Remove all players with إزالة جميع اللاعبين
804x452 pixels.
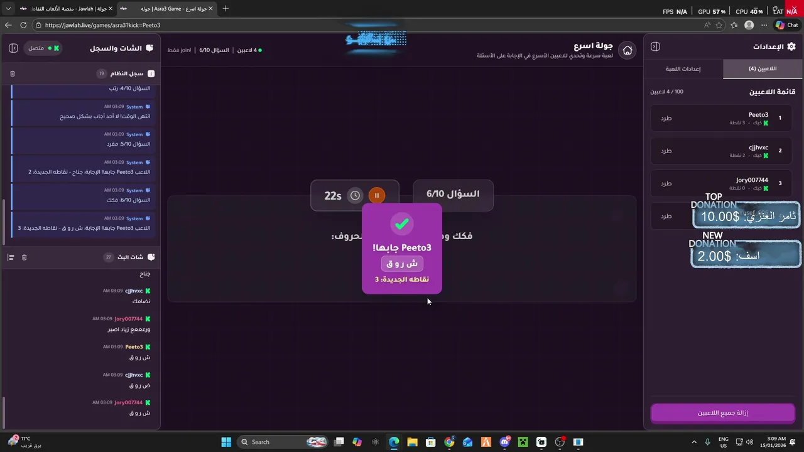point(723,413)
